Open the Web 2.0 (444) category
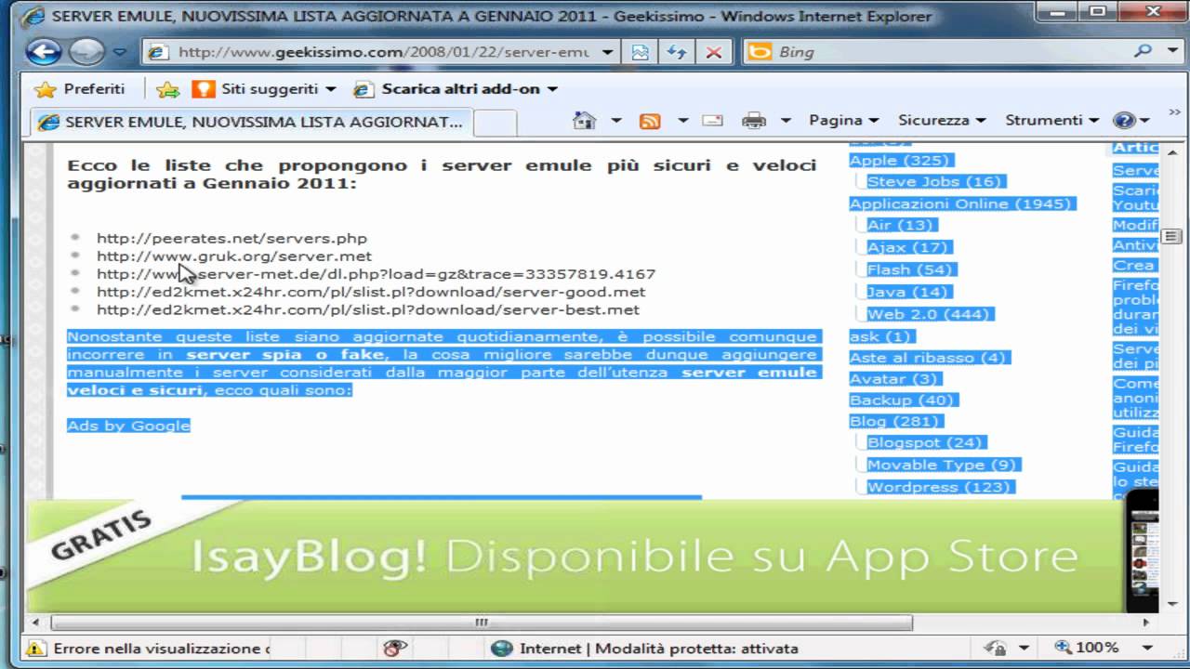 [928, 314]
